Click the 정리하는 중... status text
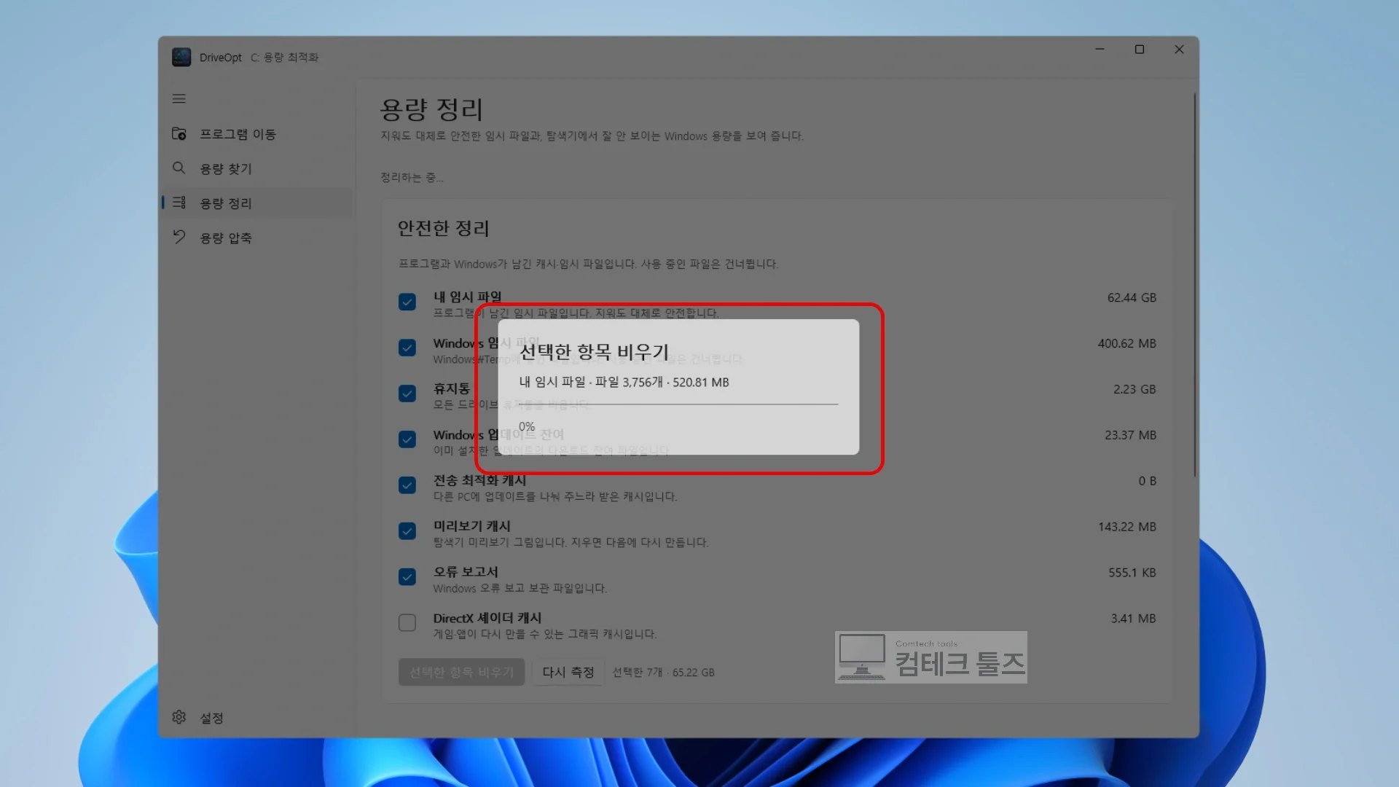 (x=412, y=177)
